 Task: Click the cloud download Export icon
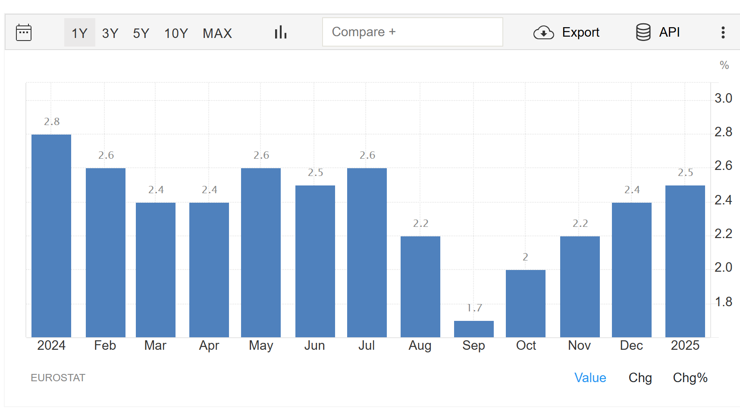543,32
